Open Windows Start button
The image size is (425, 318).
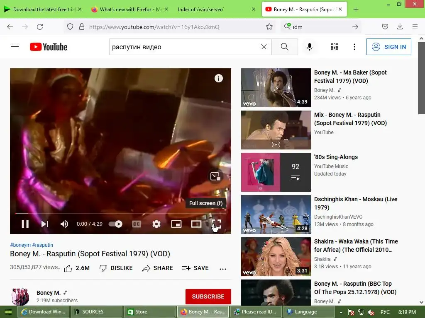coord(8,312)
